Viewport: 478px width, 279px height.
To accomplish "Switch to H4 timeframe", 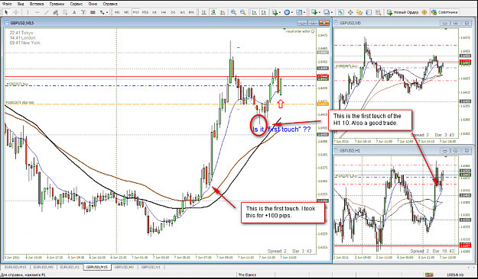I will pyautogui.click(x=164, y=12).
